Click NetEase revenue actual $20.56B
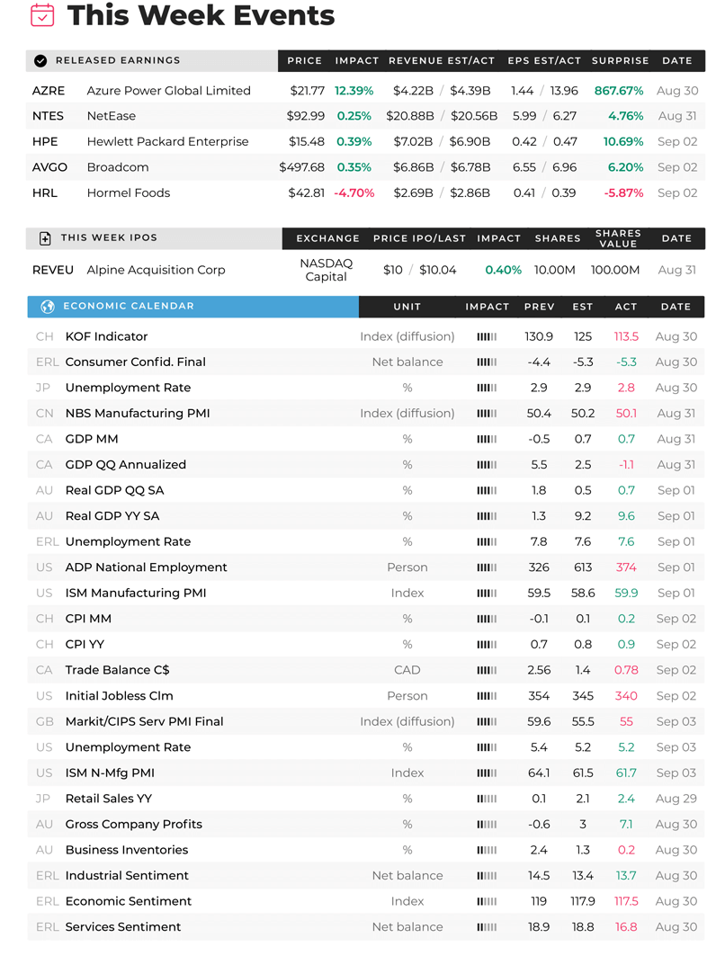The height and width of the screenshot is (965, 725). [474, 116]
